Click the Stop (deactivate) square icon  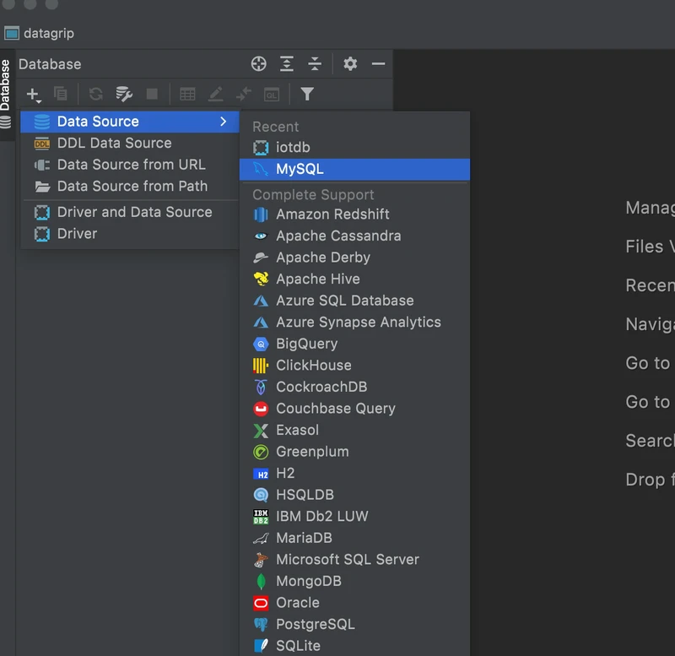point(152,94)
